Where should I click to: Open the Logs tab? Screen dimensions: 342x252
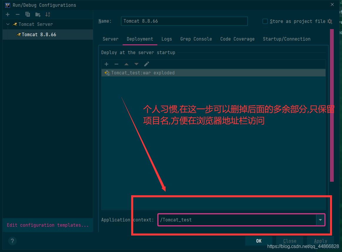point(167,39)
